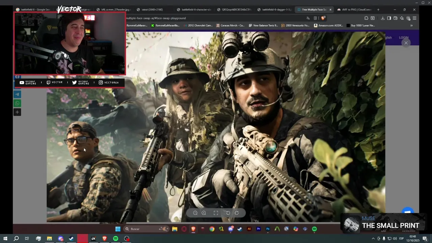Click the YouTube Vectorat Gaming overlay label
The height and width of the screenshot is (243, 432).
point(28,82)
